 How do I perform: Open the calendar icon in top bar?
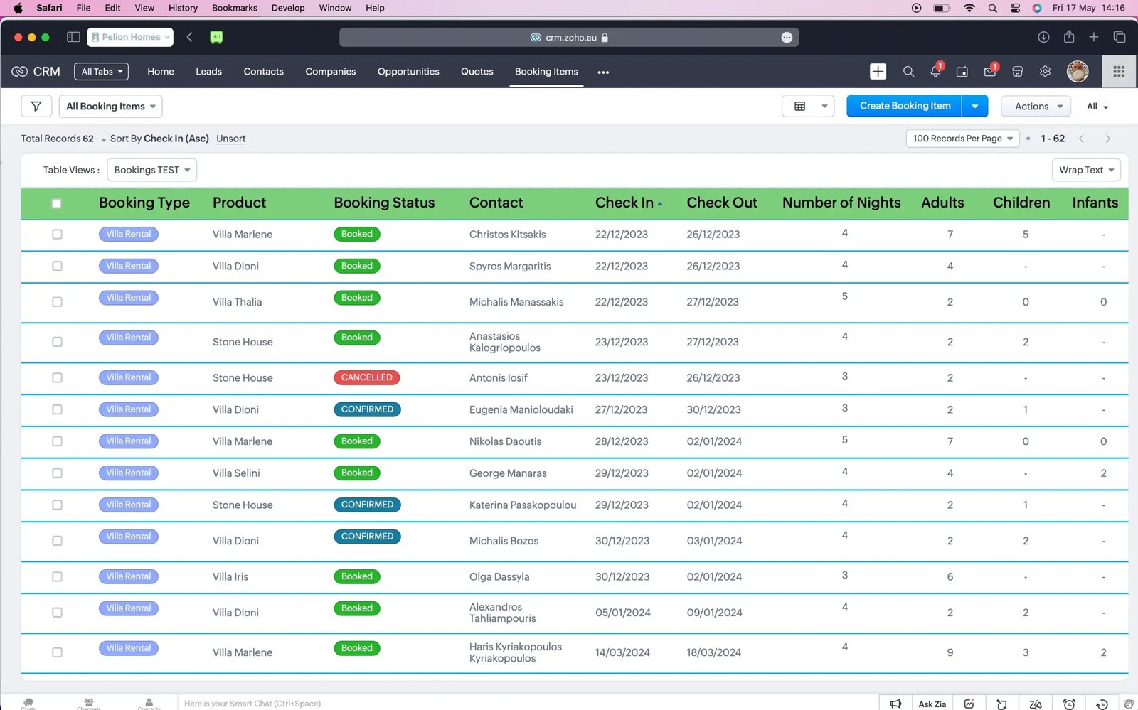(962, 72)
